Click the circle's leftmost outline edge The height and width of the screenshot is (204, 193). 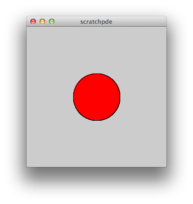(x=73, y=97)
